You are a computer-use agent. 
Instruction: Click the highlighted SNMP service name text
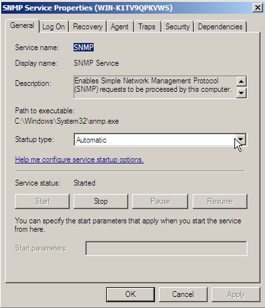[83, 48]
